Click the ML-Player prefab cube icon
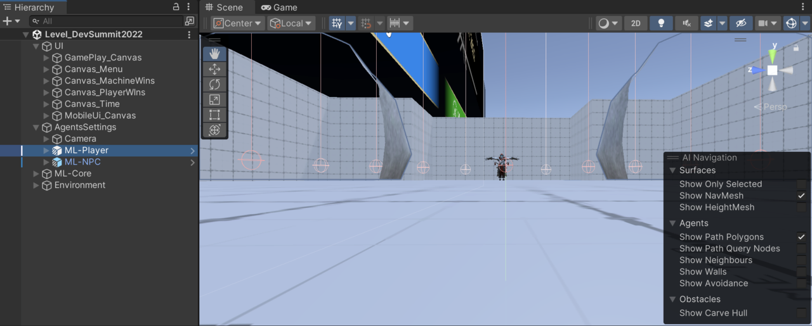 [57, 151]
